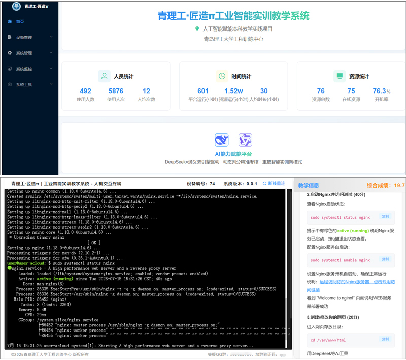The image size is (406, 360).
Task: Click the terminal vertical scrollbar
Action: click(x=288, y=264)
